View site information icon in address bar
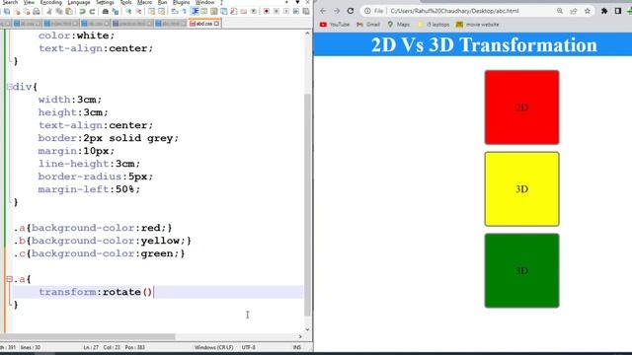Screen dimensions: 632x355 (367, 11)
